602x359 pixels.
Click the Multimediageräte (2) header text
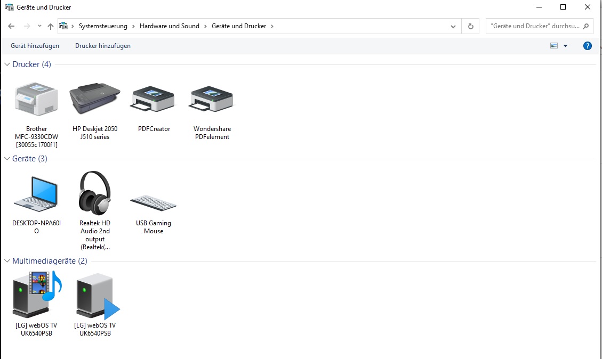[50, 261]
